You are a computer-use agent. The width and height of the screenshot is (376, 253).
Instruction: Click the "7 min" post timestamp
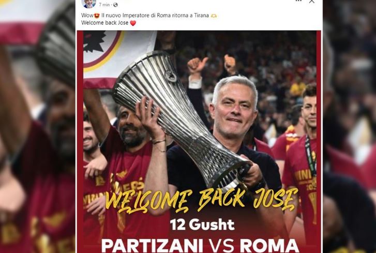pyautogui.click(x=104, y=5)
